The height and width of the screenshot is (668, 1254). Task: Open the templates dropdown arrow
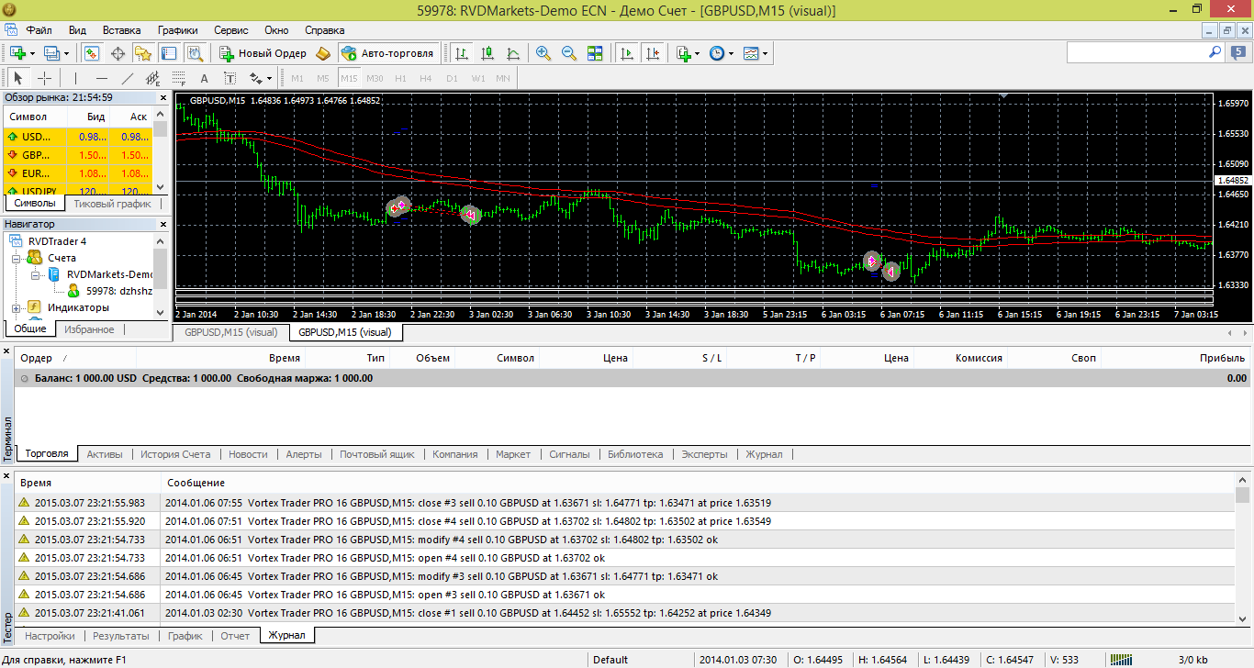pyautogui.click(x=765, y=53)
